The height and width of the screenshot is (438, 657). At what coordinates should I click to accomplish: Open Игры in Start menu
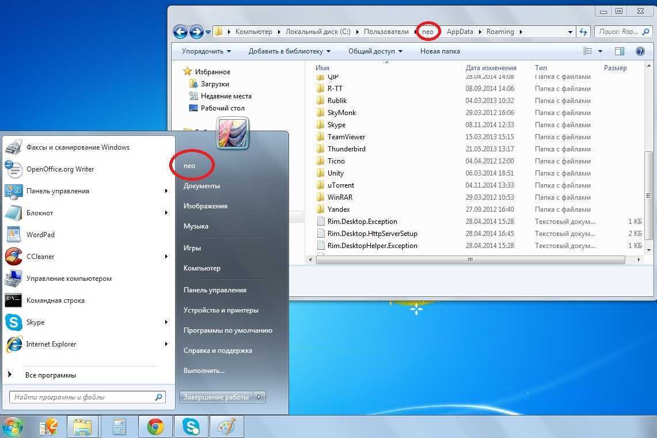click(x=192, y=248)
